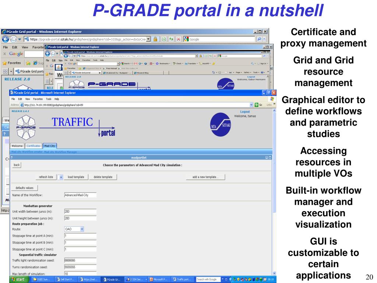Click the green Go button
This screenshot has width=377, height=283.
point(258,105)
